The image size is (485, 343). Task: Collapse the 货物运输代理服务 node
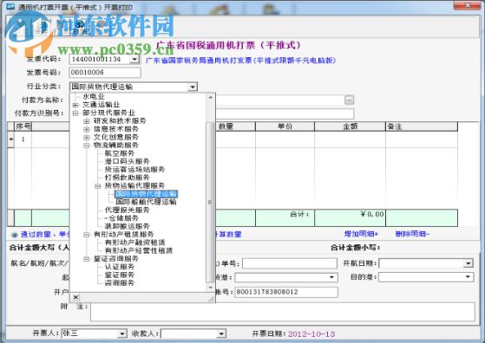pyautogui.click(x=98, y=186)
